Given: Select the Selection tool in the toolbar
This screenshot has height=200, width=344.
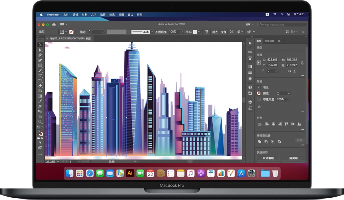Looking at the screenshot, I should [x=40, y=44].
